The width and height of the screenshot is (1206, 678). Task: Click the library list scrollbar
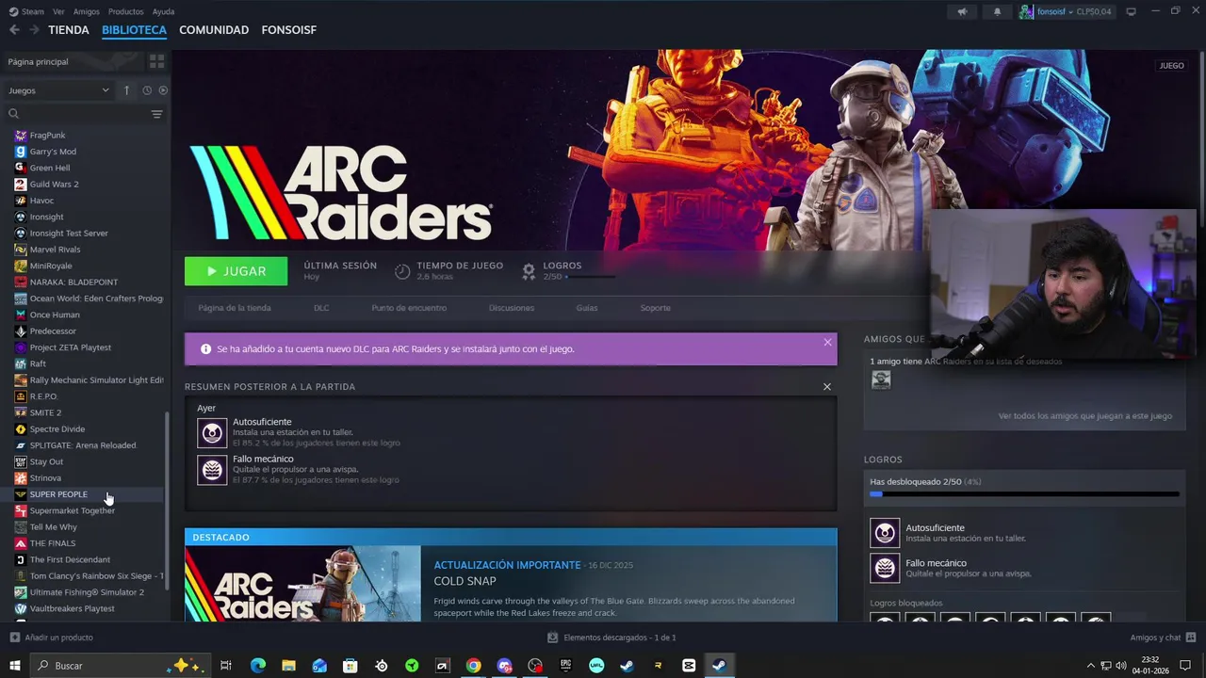coord(168,500)
